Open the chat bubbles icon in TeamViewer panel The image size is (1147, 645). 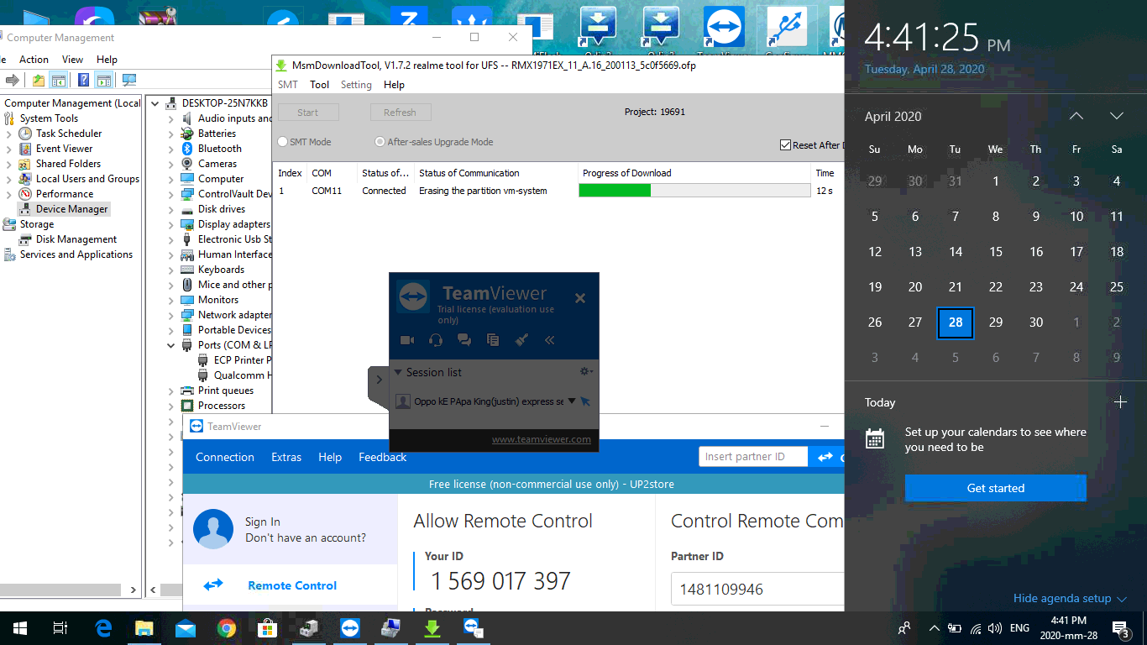pos(464,340)
